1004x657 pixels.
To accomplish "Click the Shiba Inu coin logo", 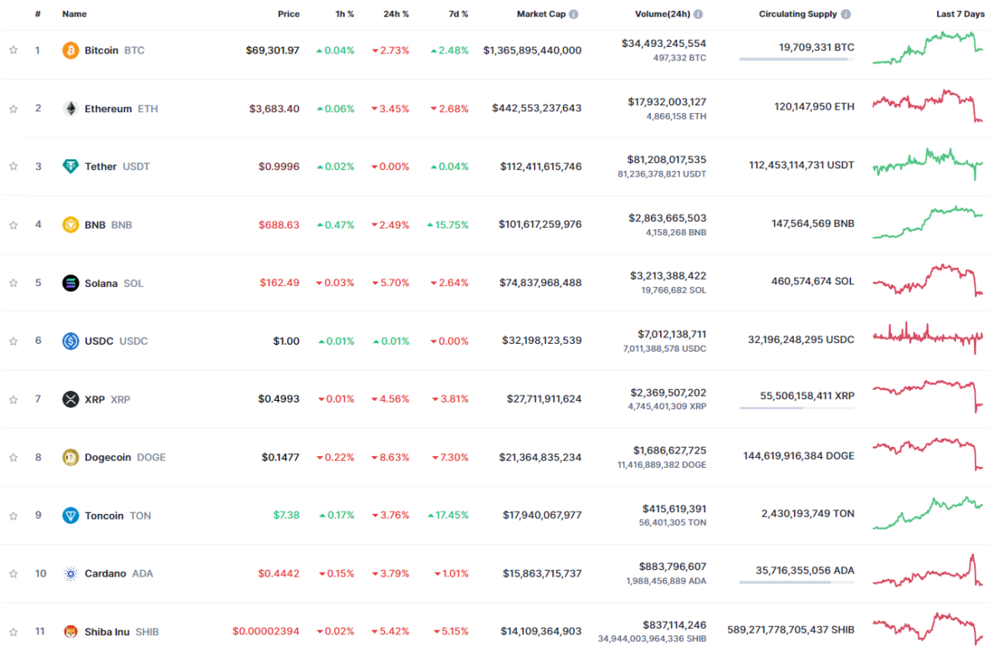I will pos(70,632).
